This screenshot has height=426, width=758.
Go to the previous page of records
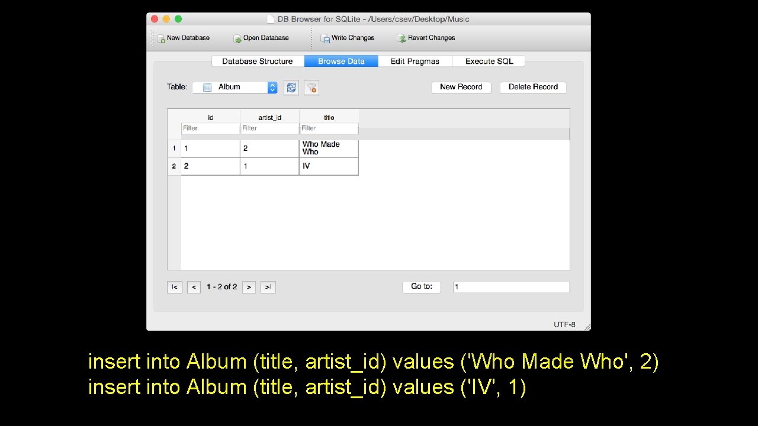(194, 287)
